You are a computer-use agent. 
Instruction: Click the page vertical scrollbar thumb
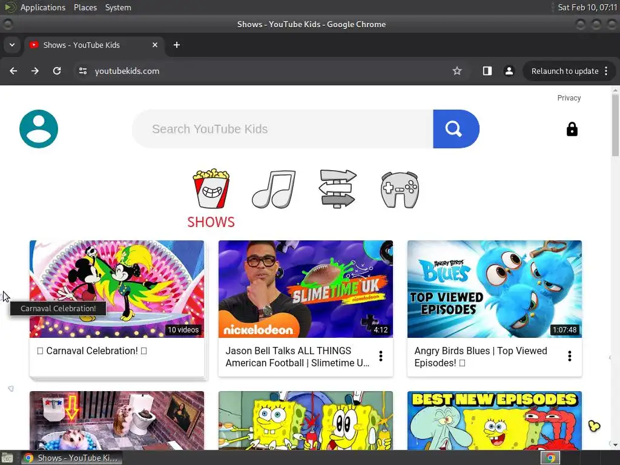(615, 127)
